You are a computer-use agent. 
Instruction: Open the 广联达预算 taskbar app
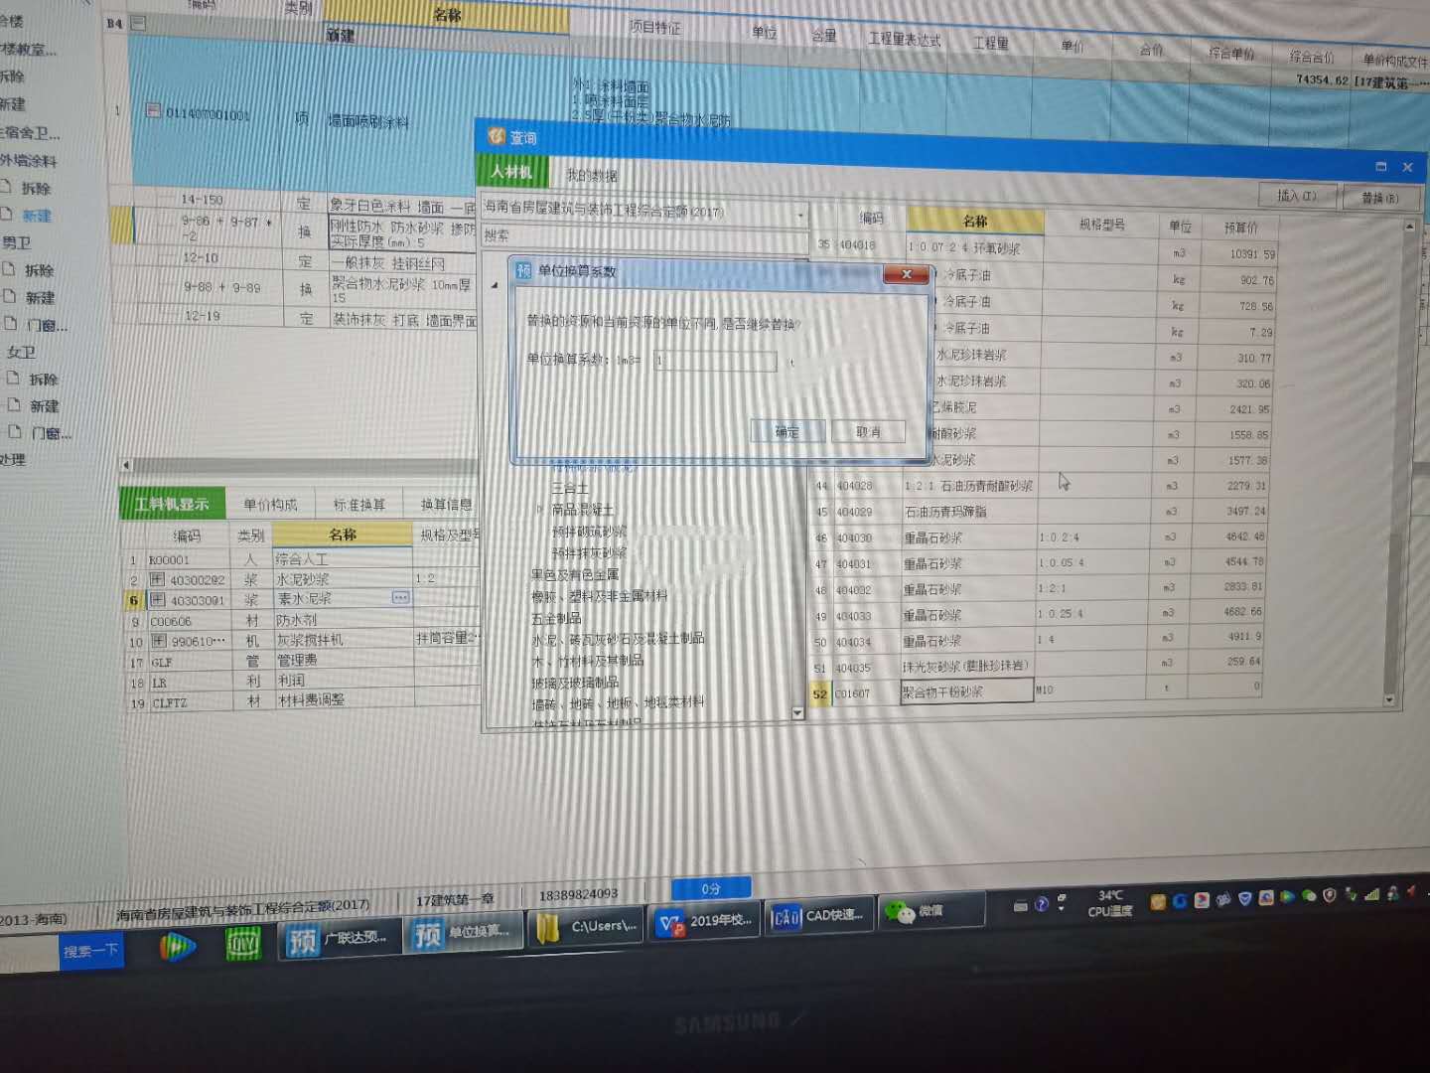tap(340, 939)
